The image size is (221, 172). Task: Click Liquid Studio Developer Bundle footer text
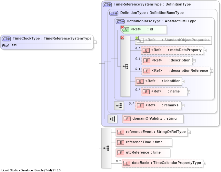tap(31, 170)
